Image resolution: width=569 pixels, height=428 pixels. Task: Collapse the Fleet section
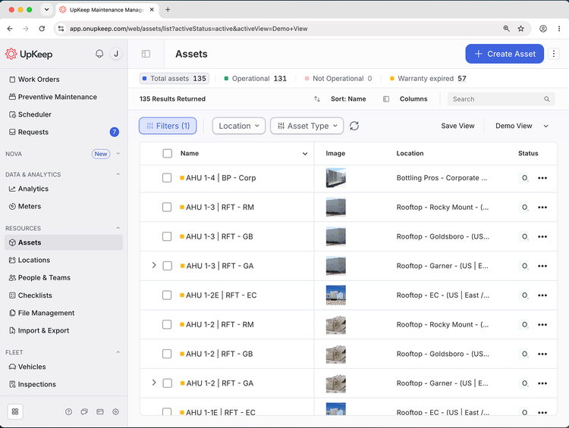click(x=118, y=352)
